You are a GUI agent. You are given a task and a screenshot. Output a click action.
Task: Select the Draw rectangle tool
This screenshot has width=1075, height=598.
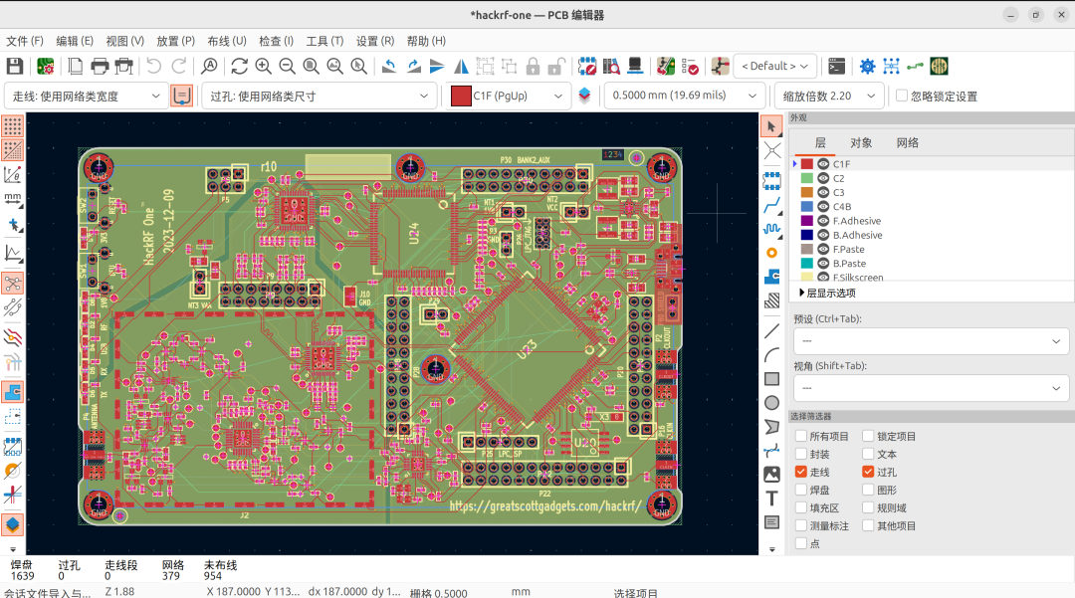click(x=772, y=379)
